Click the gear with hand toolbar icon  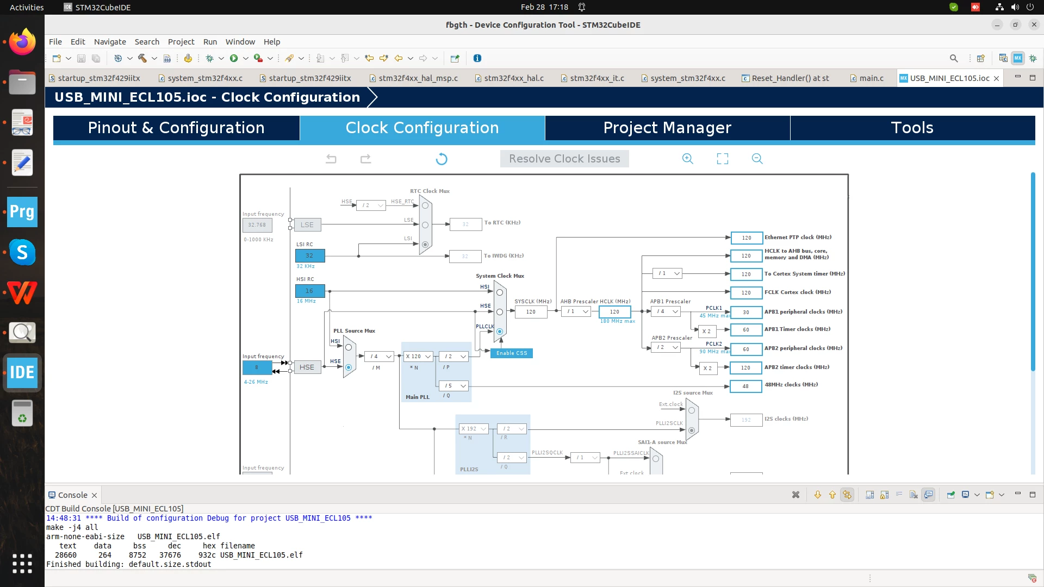[188, 58]
